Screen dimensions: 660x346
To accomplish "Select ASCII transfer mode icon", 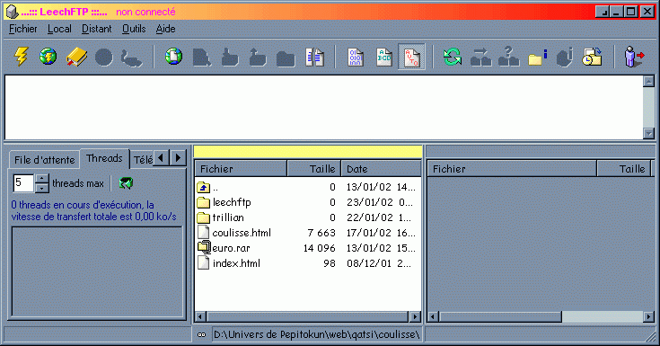I will point(383,57).
